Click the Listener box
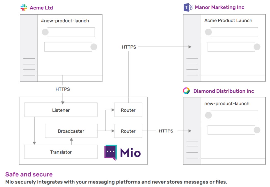The width and height of the screenshot is (270, 187). [x=61, y=110]
